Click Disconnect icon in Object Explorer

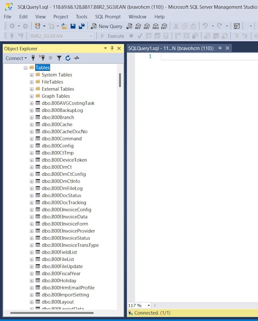[42, 58]
